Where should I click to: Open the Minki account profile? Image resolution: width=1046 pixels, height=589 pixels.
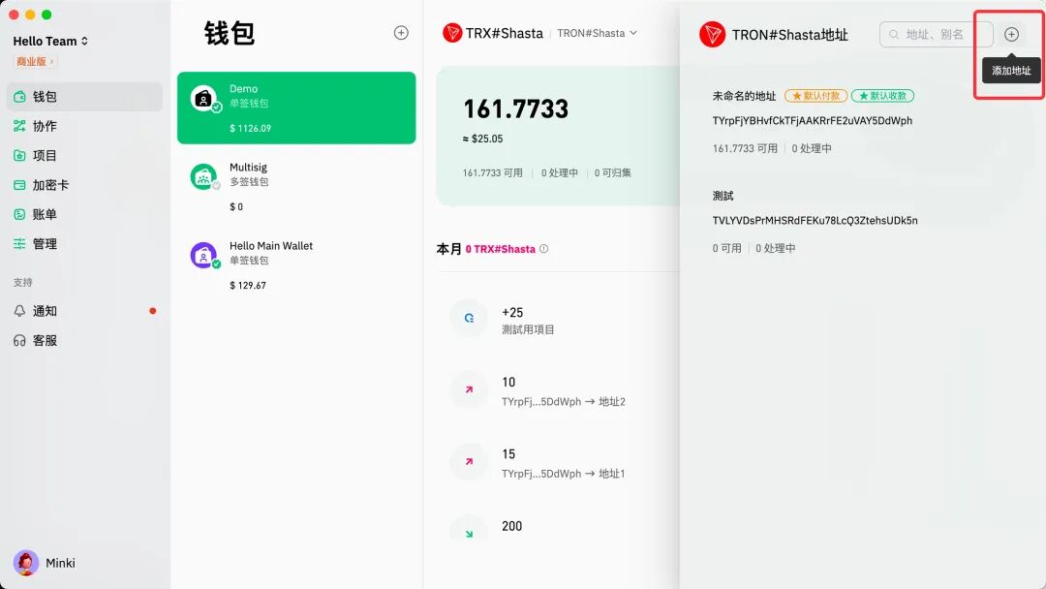45,562
